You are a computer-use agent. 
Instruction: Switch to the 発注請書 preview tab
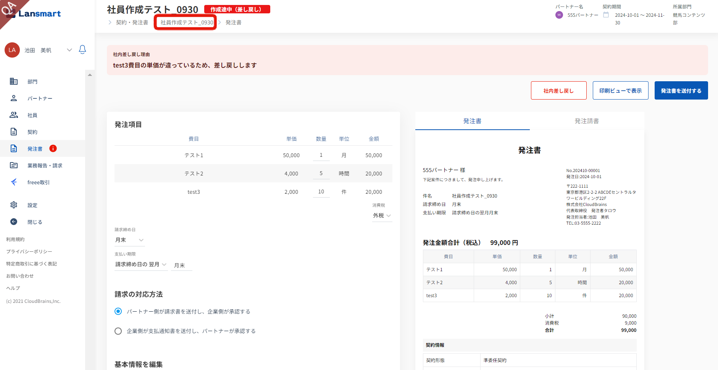point(587,121)
